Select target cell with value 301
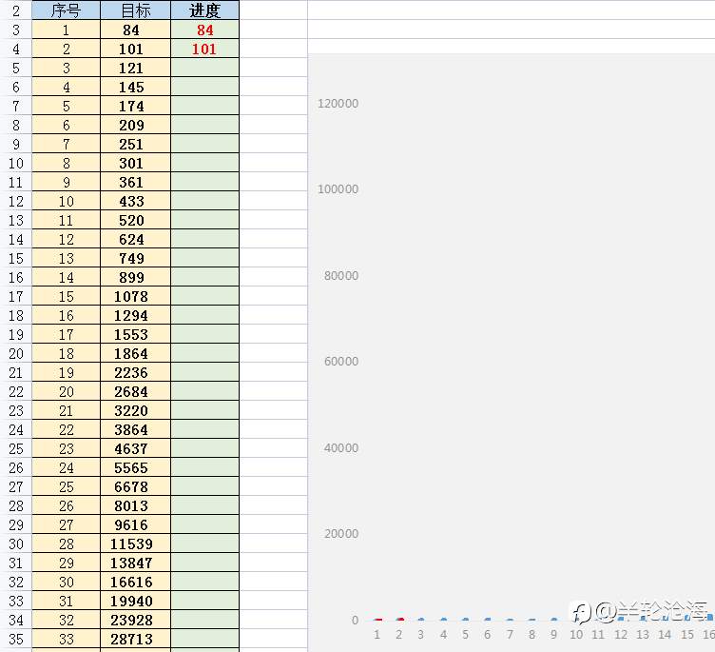Image resolution: width=715 pixels, height=652 pixels. pyautogui.click(x=135, y=163)
